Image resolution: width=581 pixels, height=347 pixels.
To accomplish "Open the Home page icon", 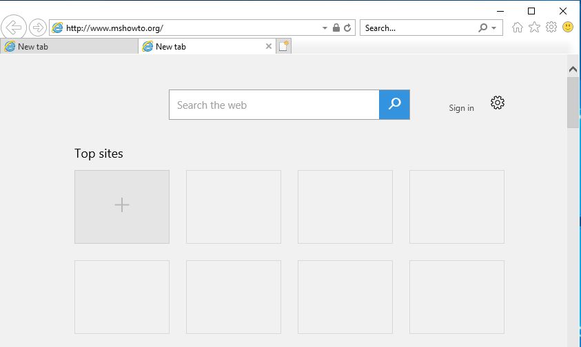I will point(518,28).
